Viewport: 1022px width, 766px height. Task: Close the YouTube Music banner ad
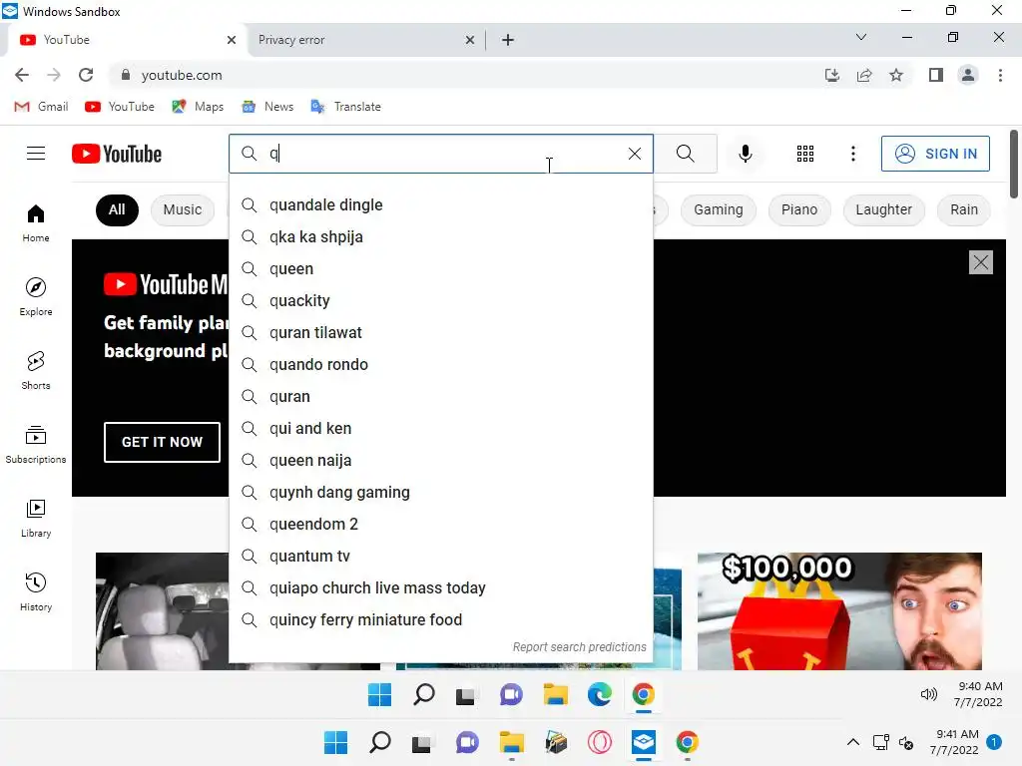click(x=980, y=262)
